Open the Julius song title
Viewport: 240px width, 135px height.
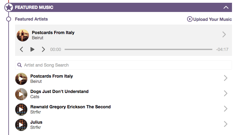[36, 122]
